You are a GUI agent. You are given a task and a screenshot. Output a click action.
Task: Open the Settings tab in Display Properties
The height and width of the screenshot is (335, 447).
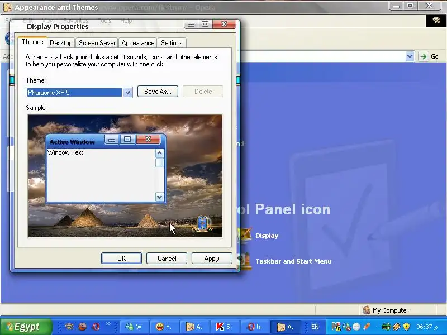172,43
